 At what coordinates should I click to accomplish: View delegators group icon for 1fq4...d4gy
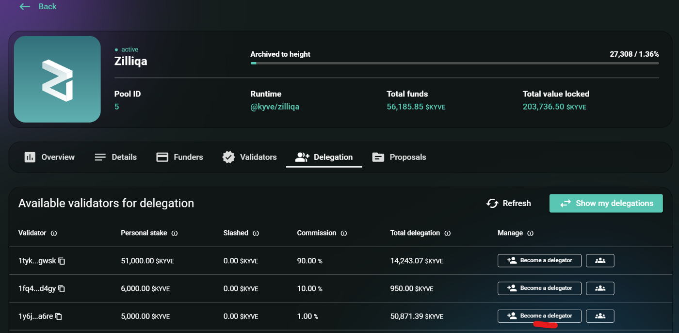coord(600,288)
